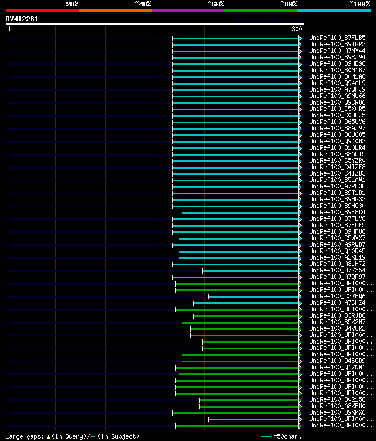Click the cyan alignment bar for UniRef100_B9F8C4
The height and width of the screenshot is (441, 376).
pos(240,213)
